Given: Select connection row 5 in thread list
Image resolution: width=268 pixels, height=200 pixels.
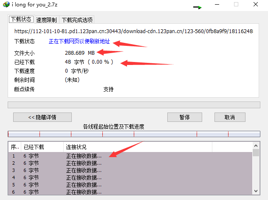Looking at the screenshot, I should point(130,185).
